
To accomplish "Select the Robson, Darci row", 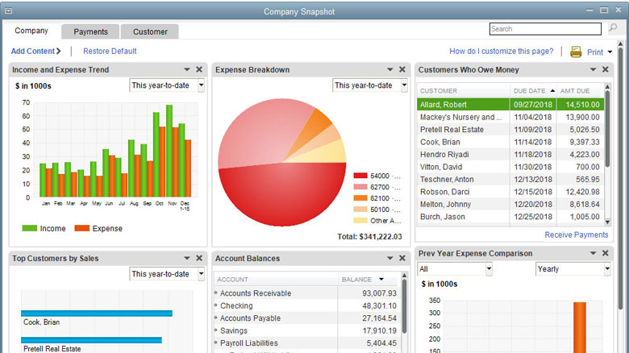I will (x=510, y=192).
